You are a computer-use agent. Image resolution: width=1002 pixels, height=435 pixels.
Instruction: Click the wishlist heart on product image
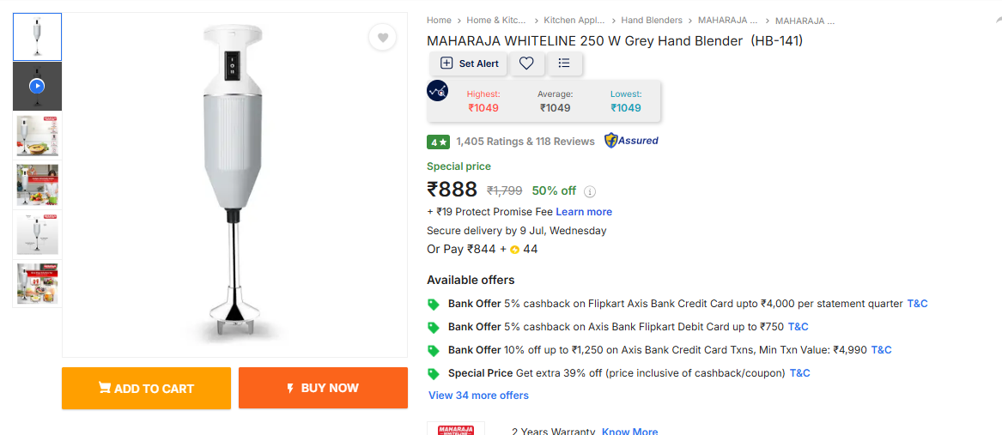(383, 38)
